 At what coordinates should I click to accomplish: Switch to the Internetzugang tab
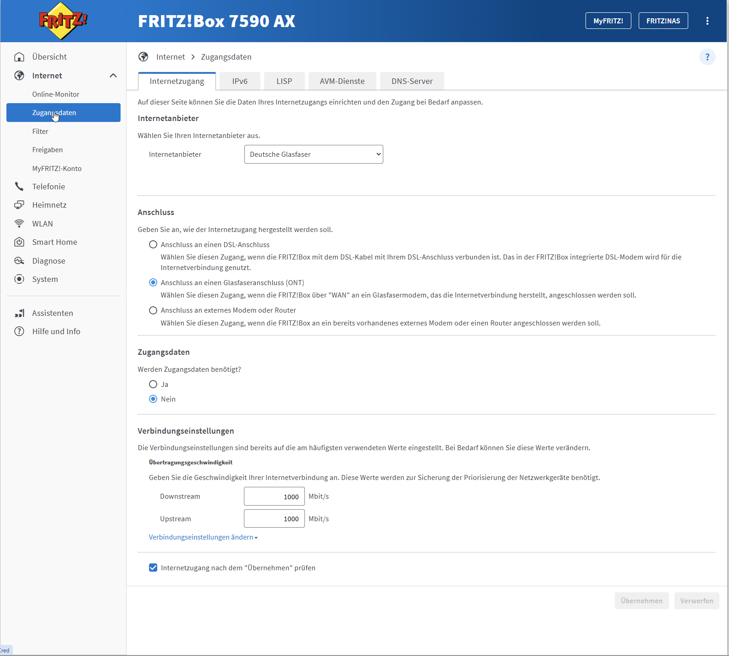[x=177, y=81]
